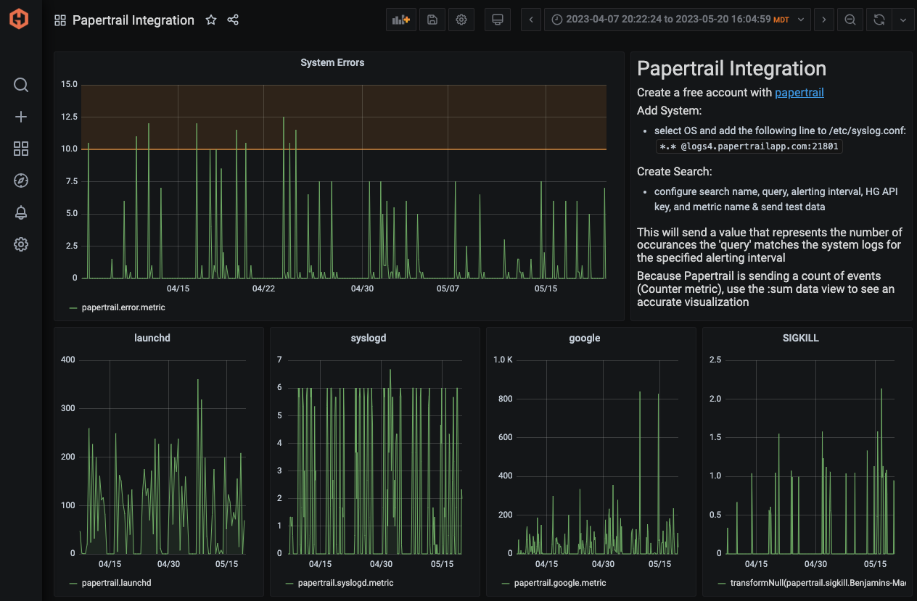Click the Add panel button
This screenshot has width=917, height=601.
pyautogui.click(x=401, y=20)
